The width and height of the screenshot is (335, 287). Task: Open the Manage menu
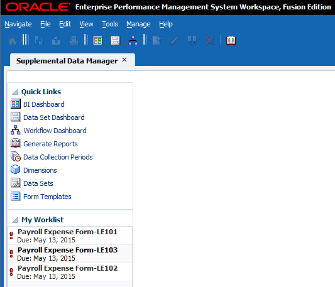(x=138, y=24)
